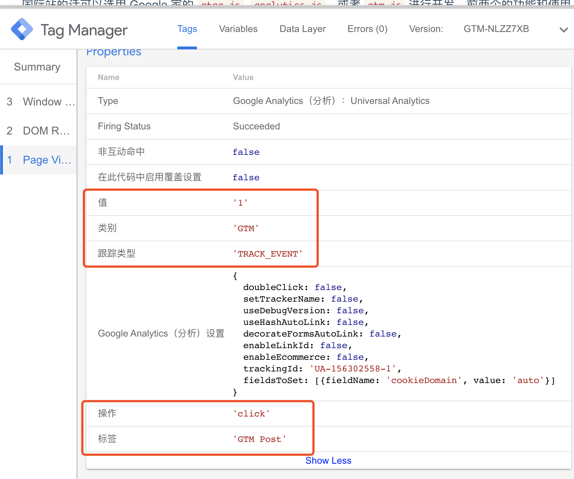Open the Data Layer tab
Viewport: 574px width, 479px height.
303,29
